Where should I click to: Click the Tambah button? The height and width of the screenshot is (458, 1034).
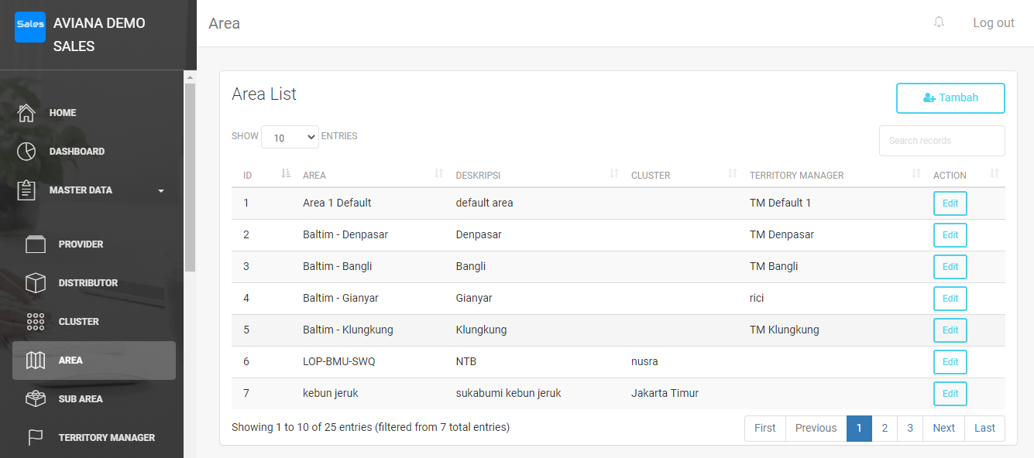click(950, 98)
